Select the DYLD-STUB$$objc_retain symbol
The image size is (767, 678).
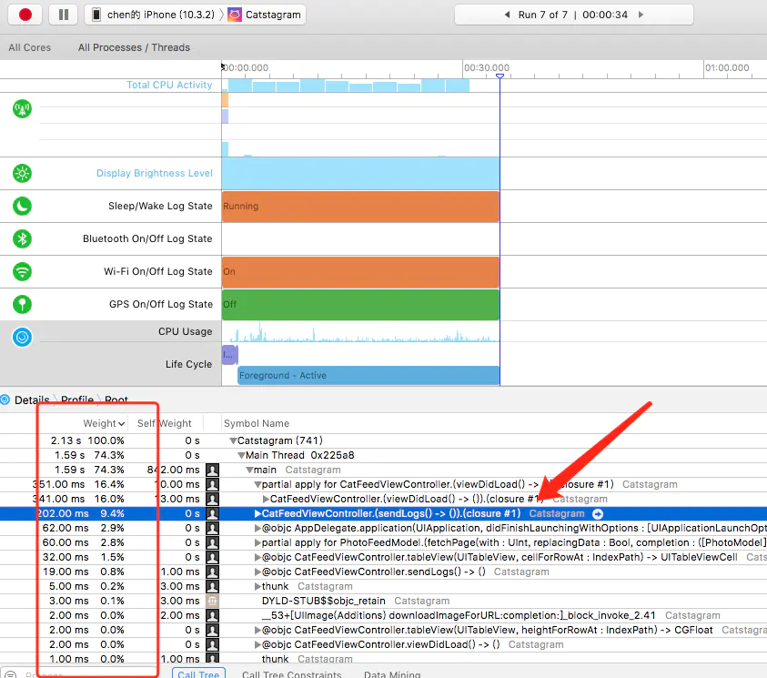pos(323,602)
